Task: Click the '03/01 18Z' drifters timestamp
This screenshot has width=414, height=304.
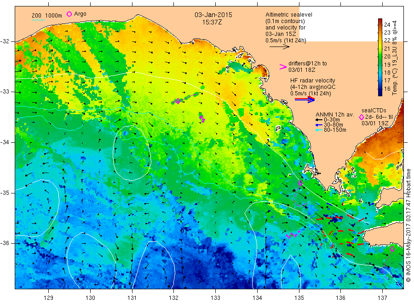Action: click(x=302, y=70)
